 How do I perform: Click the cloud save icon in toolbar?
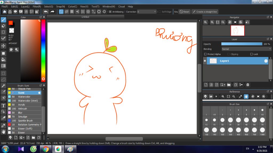(5, 12)
